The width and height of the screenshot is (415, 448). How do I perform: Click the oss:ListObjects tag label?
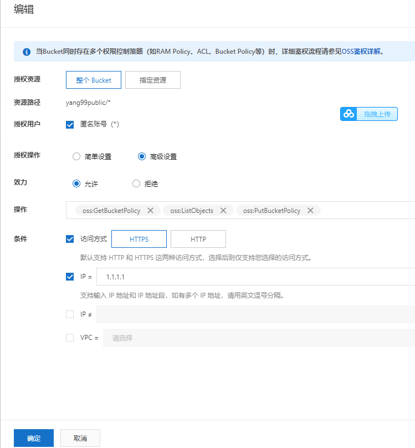pos(192,211)
